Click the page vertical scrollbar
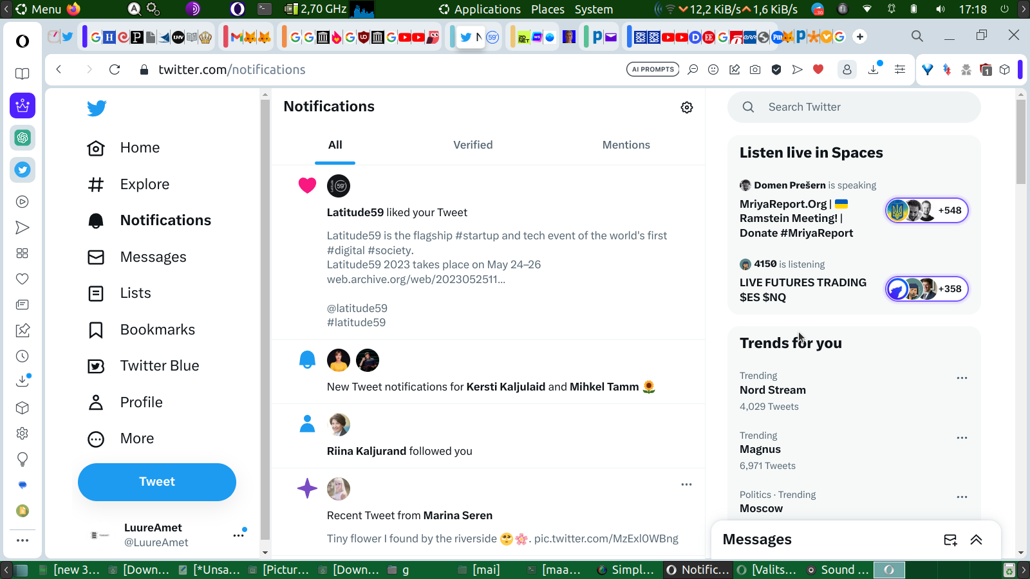Image resolution: width=1030 pixels, height=579 pixels. coord(1021,142)
